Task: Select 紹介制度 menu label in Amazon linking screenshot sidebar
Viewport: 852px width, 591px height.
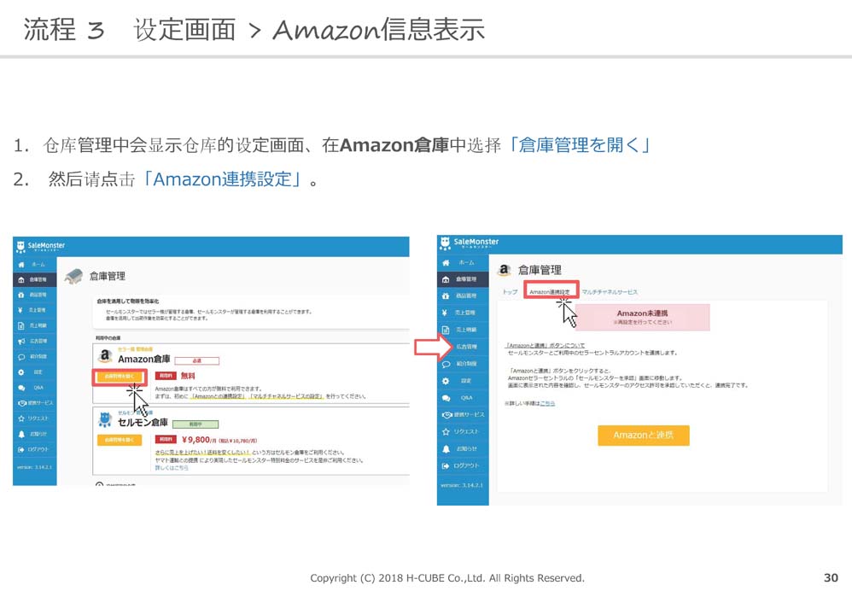Action: pos(466,364)
